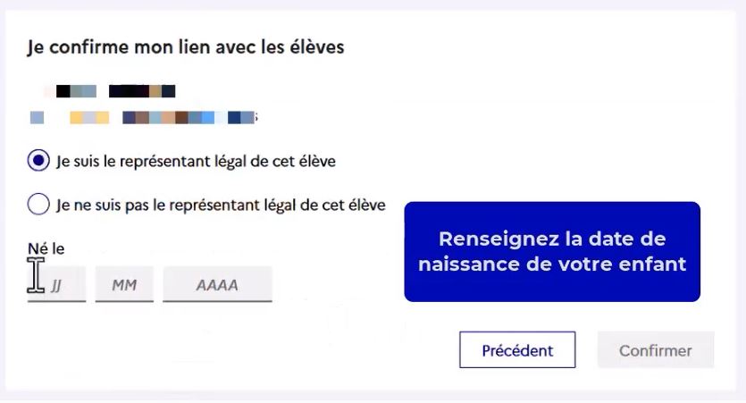
Task: Click the word "Je confirme" at heading start
Action: (68, 46)
